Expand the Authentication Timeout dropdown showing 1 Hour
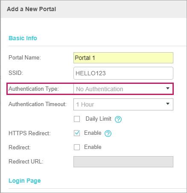The width and height of the screenshot is (187, 193). pos(123,104)
